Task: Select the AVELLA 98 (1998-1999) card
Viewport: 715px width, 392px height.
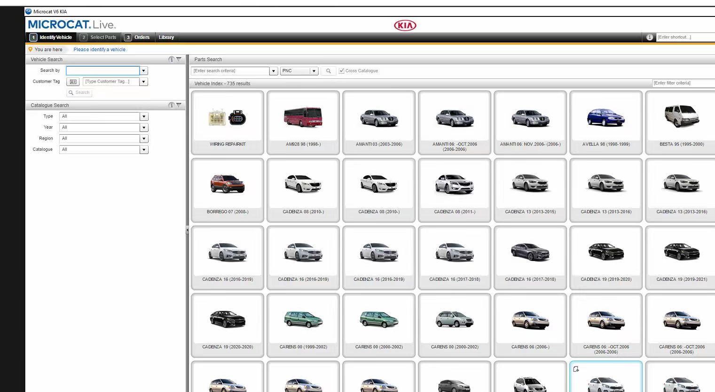Action: pyautogui.click(x=606, y=123)
